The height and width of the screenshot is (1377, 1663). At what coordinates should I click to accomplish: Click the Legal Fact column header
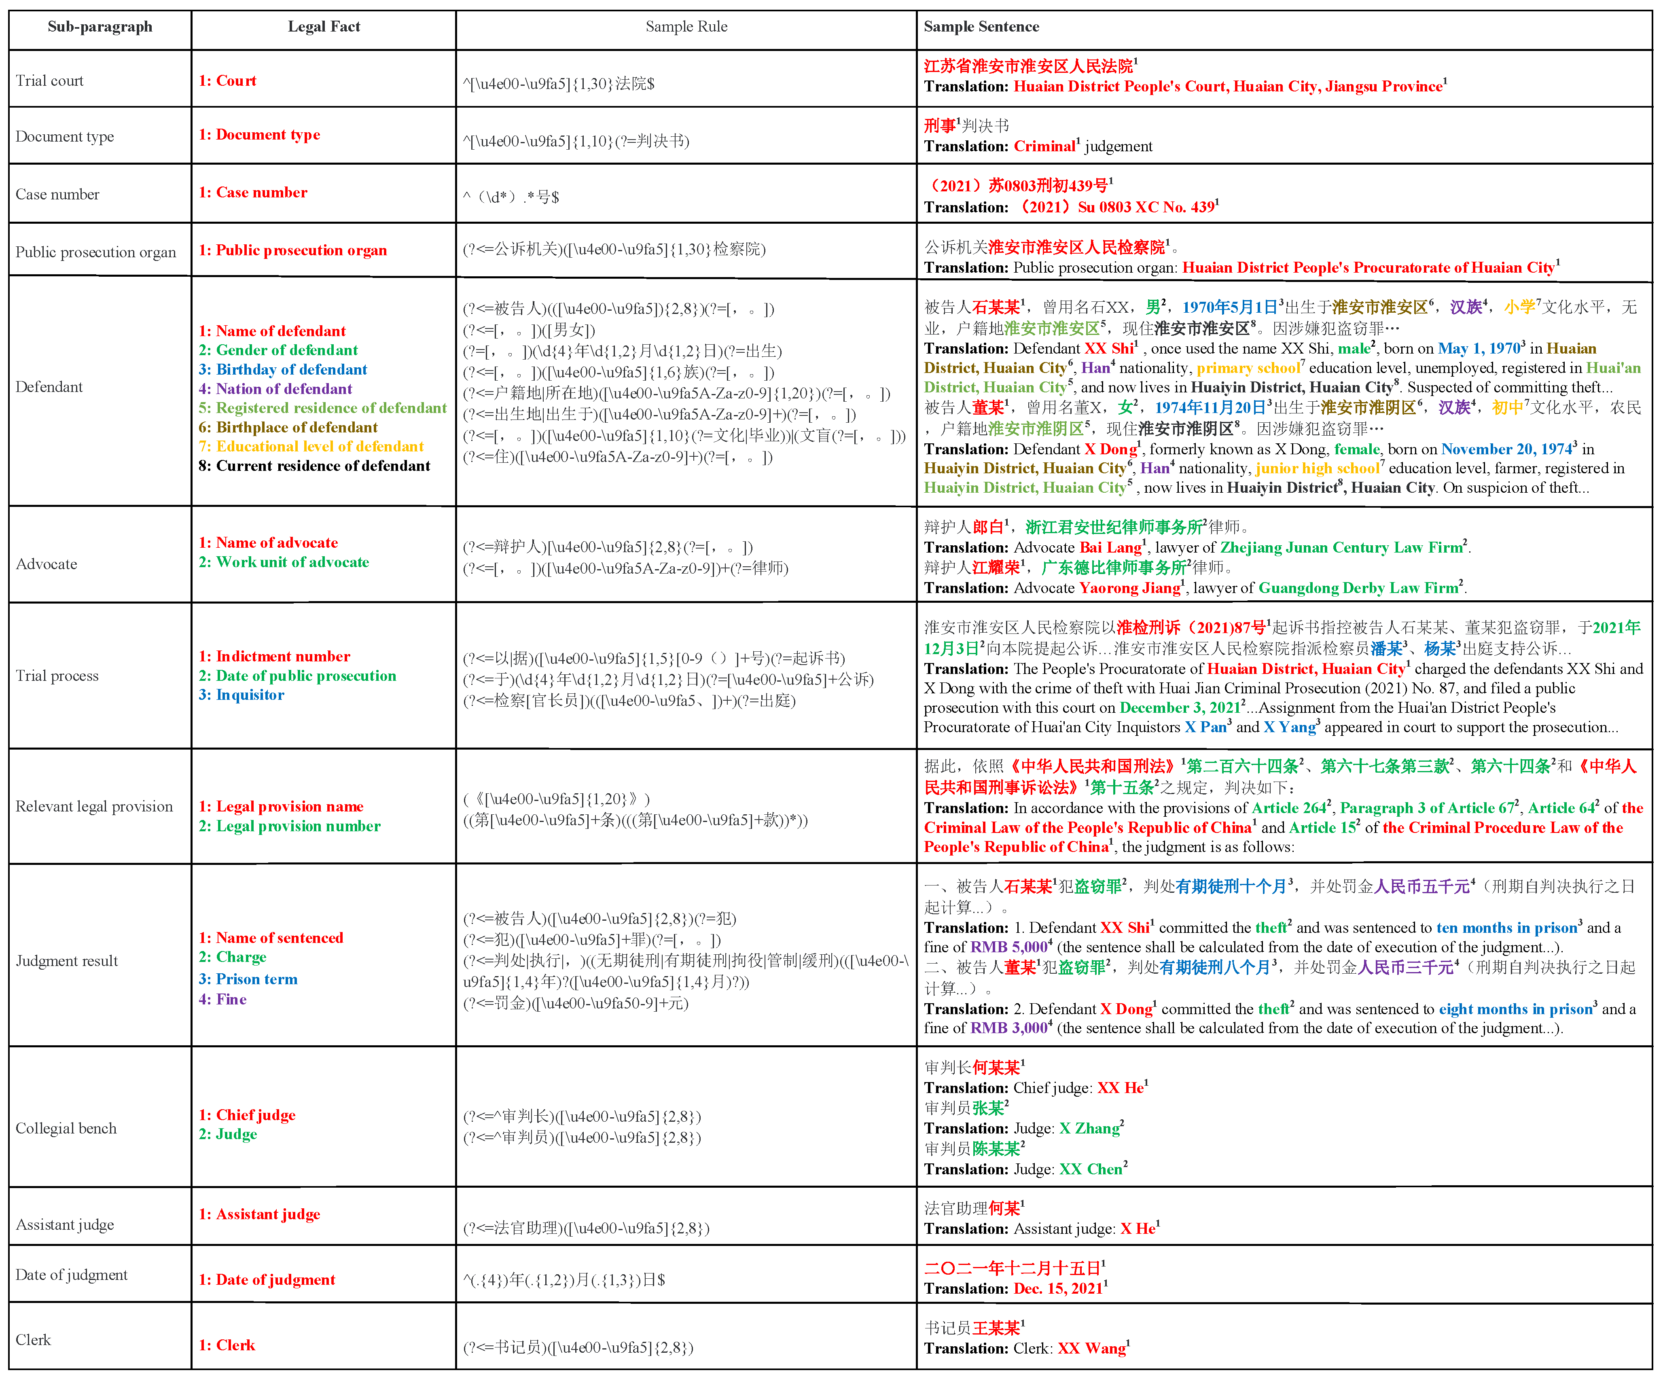(323, 27)
